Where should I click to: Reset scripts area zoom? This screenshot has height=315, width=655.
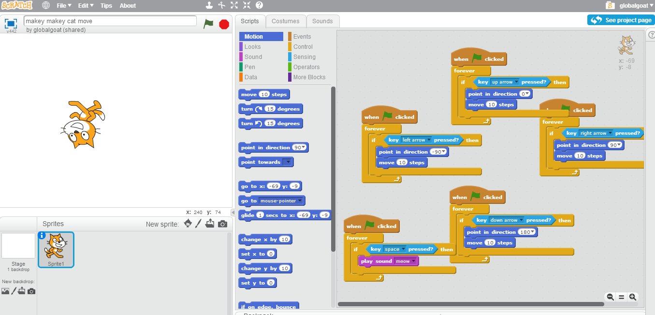point(622,297)
